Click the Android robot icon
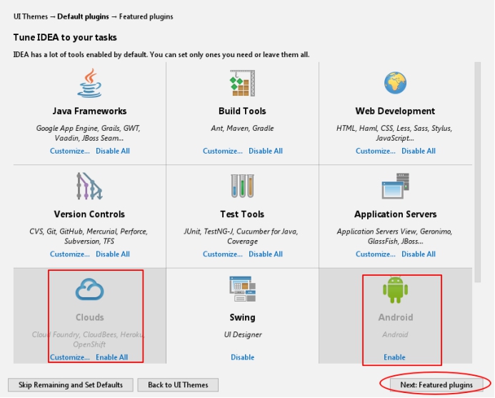Viewport: 495px width, 398px height. pyautogui.click(x=395, y=289)
